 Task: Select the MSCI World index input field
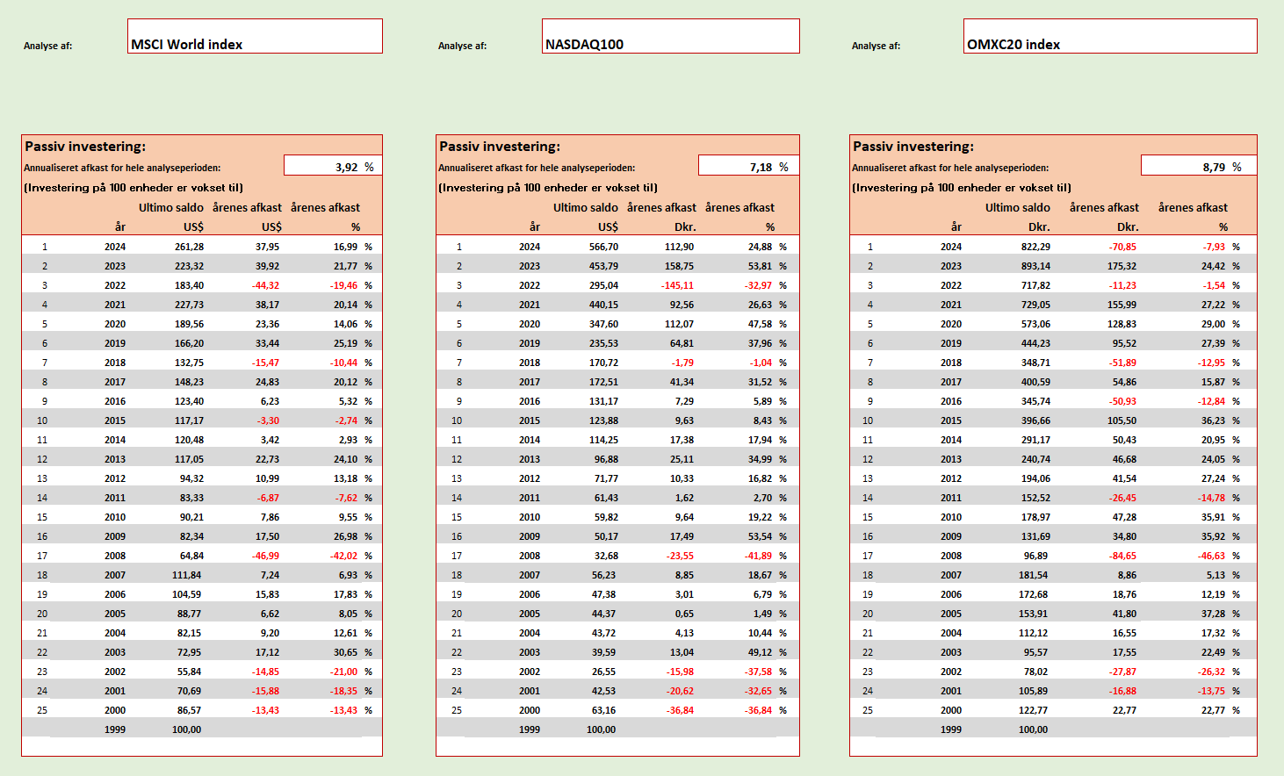[x=255, y=37]
